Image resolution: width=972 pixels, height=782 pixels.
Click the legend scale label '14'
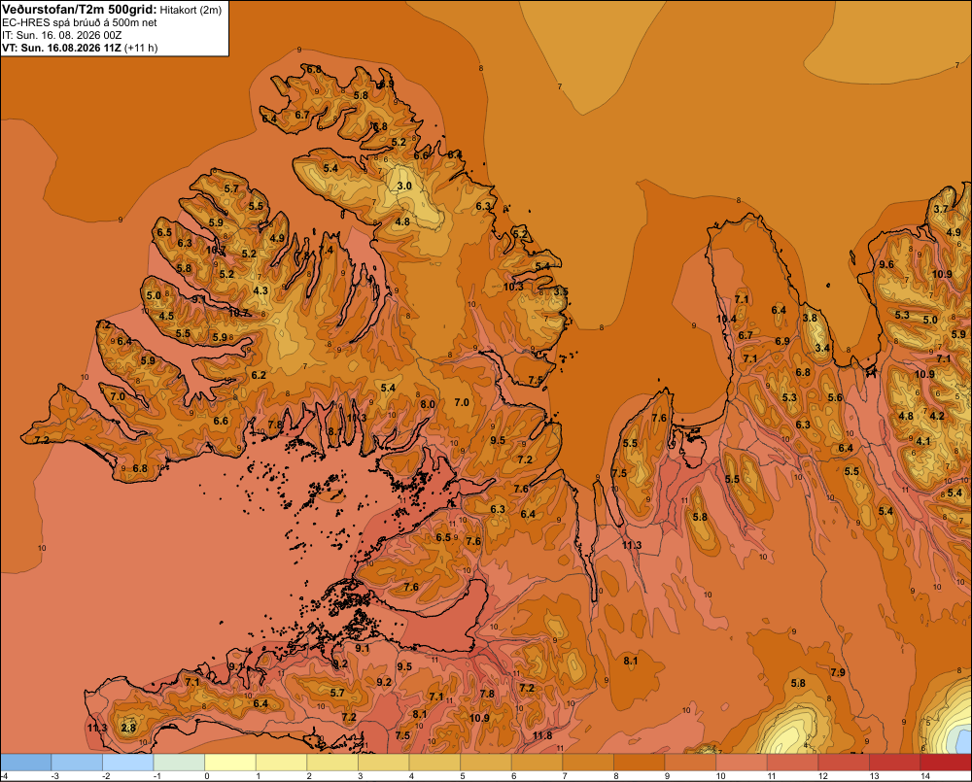click(x=925, y=776)
